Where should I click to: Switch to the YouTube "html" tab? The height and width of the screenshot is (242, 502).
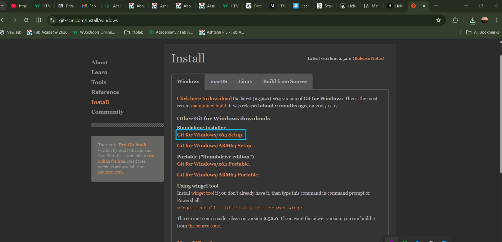point(19,6)
